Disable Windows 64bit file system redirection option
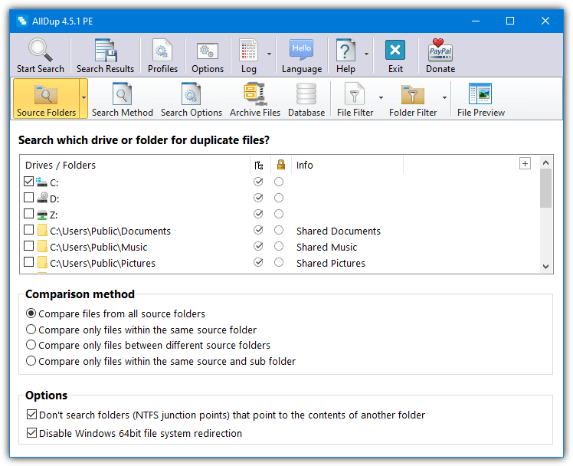 pyautogui.click(x=31, y=433)
